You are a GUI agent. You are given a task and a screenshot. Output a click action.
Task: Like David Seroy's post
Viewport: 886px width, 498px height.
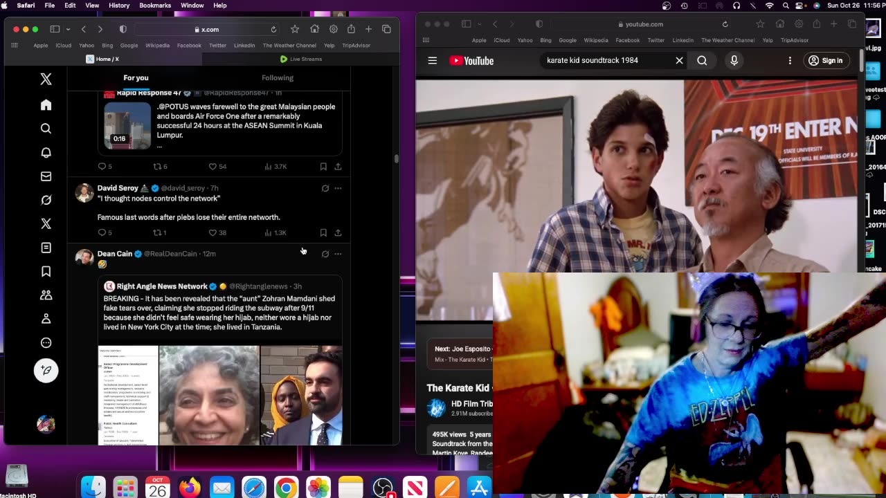pos(217,233)
